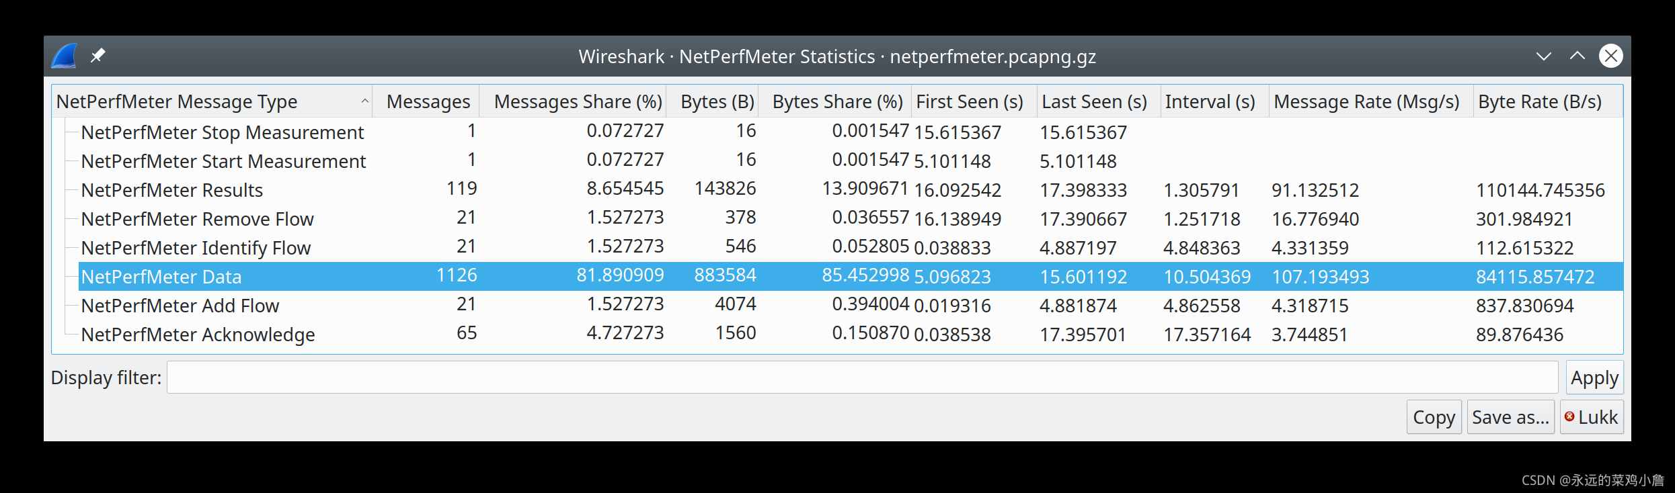
Task: Sort by Messages Share (%) column header
Action: click(574, 101)
